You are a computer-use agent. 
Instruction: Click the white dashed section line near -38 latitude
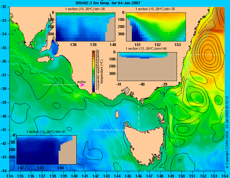59,85
